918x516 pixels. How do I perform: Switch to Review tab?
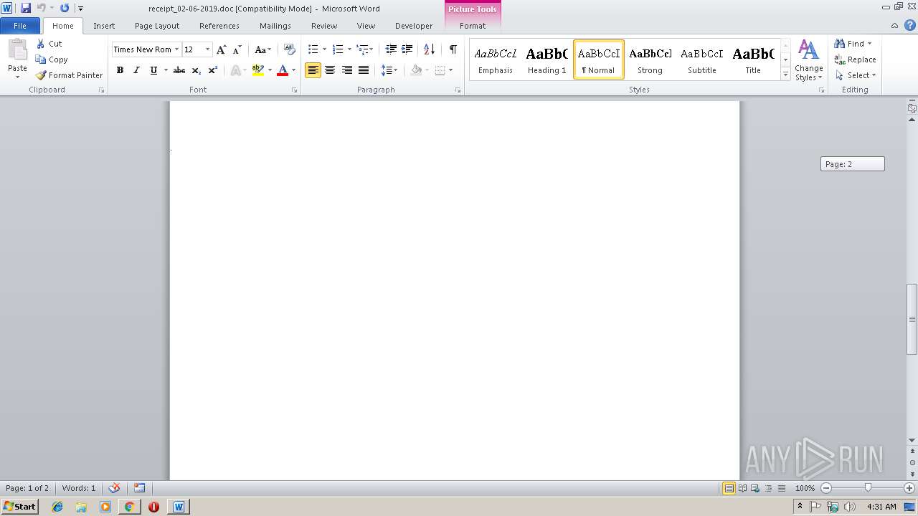click(324, 26)
